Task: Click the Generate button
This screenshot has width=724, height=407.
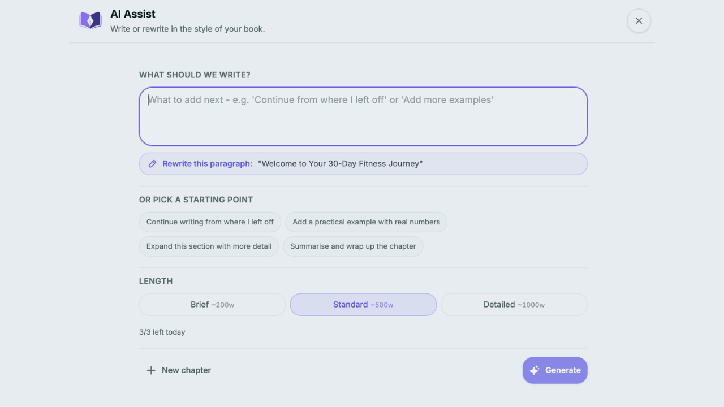Action: click(555, 370)
